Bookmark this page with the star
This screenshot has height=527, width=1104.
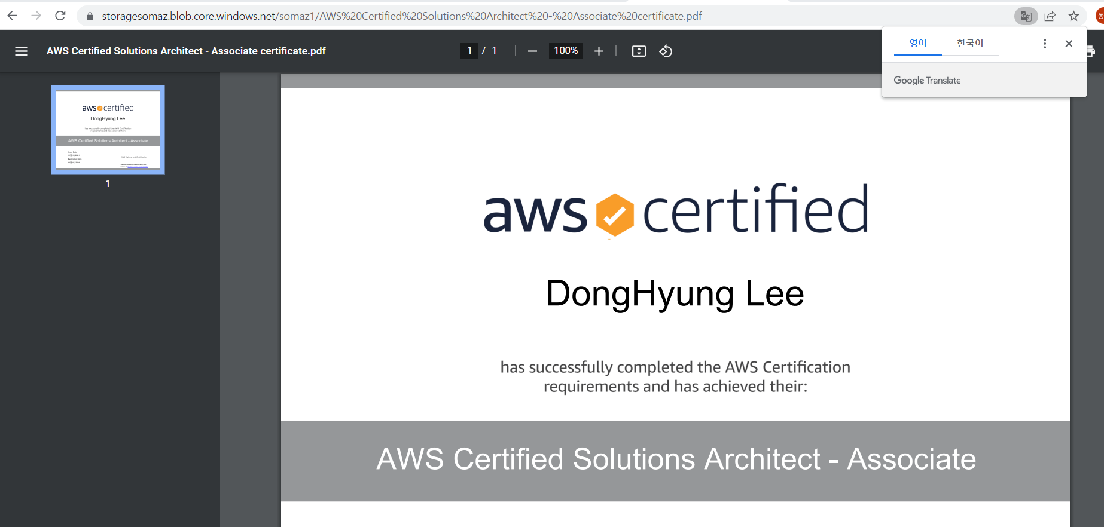[1073, 16]
